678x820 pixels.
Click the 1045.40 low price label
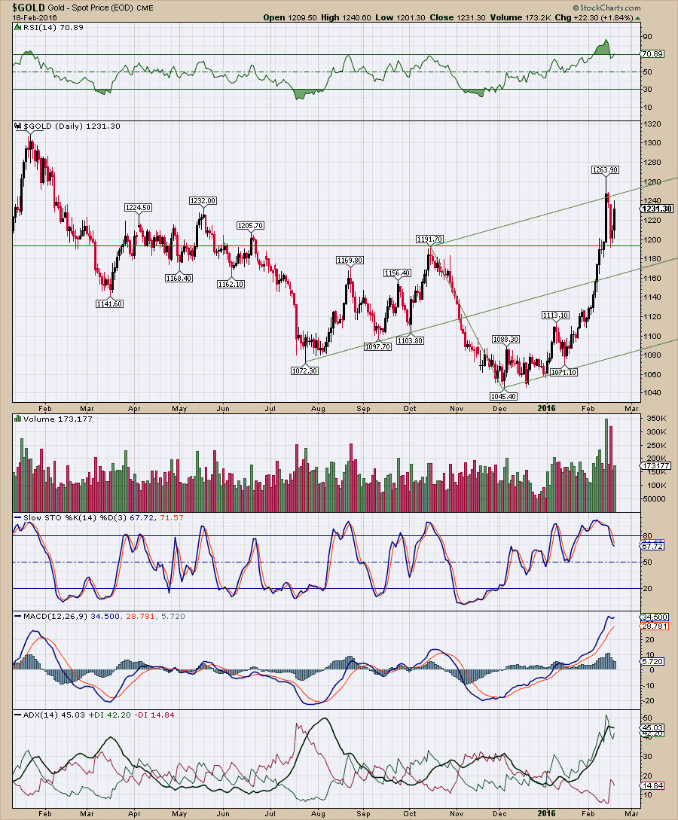[503, 396]
